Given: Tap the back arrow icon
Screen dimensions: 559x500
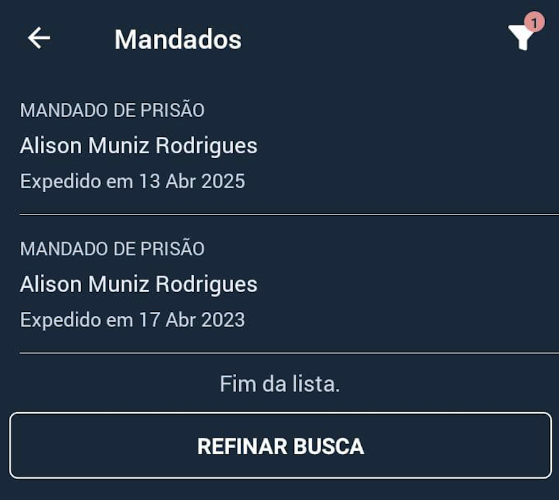Looking at the screenshot, I should point(39,38).
